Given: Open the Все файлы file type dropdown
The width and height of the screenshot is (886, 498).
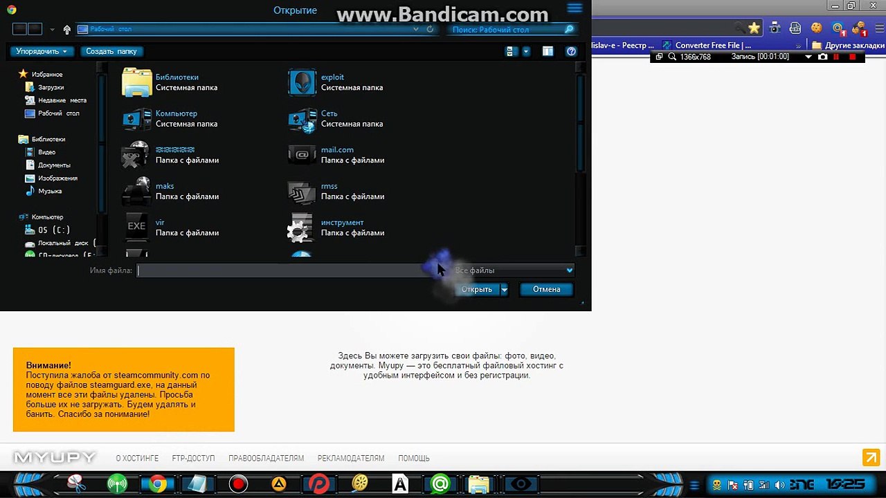Looking at the screenshot, I should 514,270.
